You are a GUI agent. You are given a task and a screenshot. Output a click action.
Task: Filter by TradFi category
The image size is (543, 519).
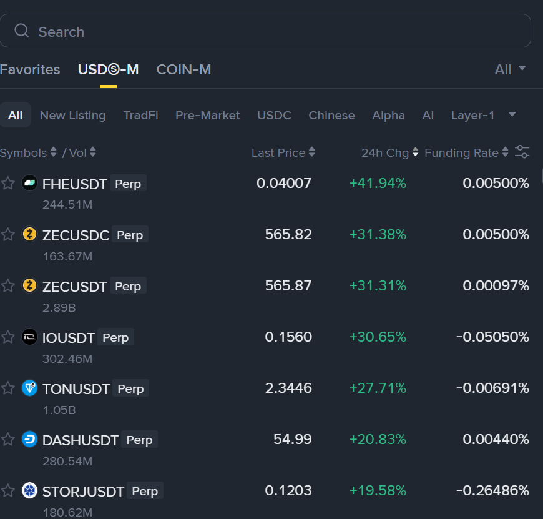pos(140,115)
